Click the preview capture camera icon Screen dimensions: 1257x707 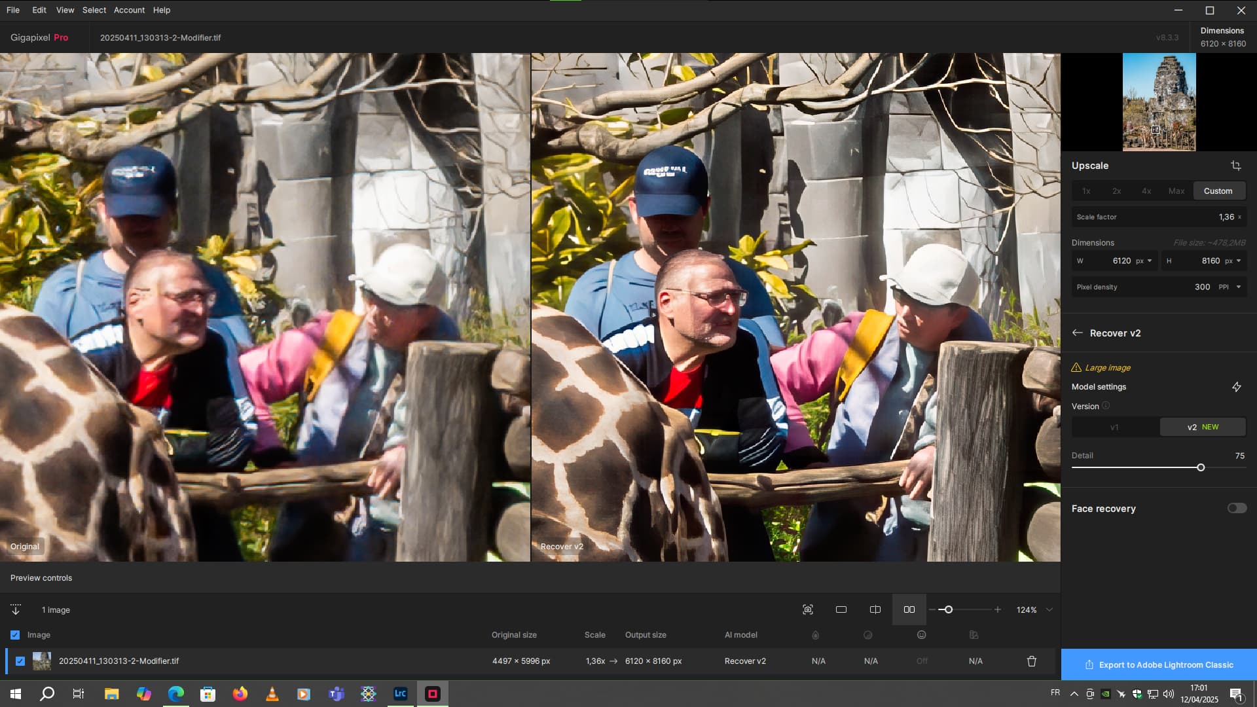click(808, 609)
